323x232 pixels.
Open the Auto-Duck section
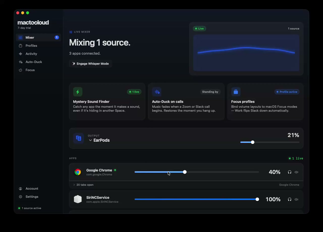[x=38, y=62]
